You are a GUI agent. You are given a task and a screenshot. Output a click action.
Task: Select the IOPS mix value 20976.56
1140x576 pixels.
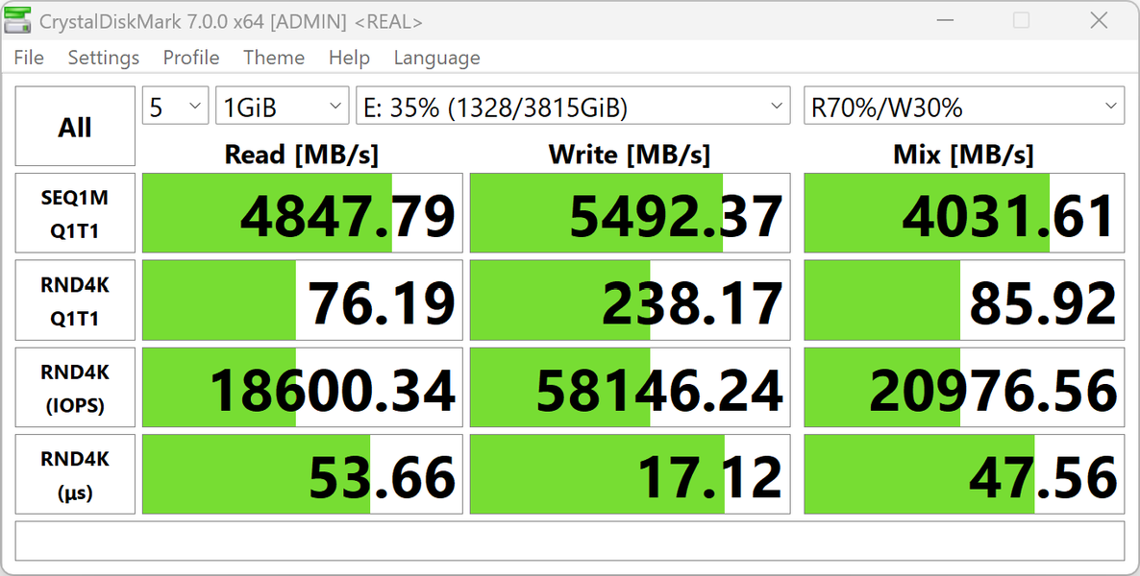pyautogui.click(x=964, y=388)
